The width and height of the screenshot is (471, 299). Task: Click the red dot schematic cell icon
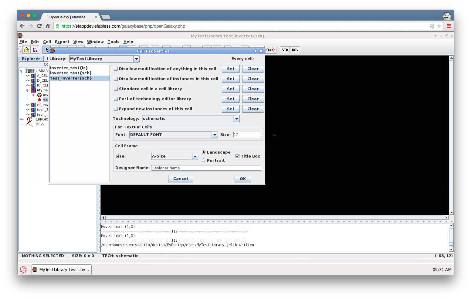coord(39,100)
